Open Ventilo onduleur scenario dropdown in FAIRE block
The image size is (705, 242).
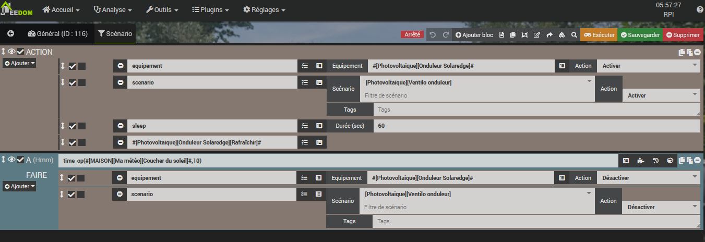click(477, 194)
